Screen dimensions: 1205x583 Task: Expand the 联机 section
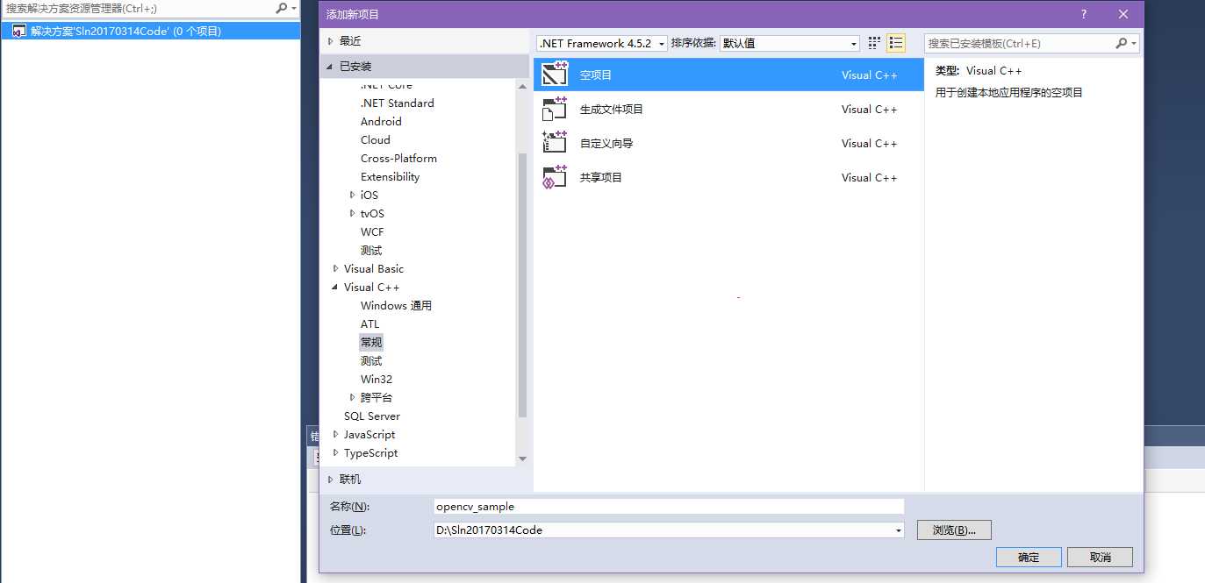[x=331, y=480]
